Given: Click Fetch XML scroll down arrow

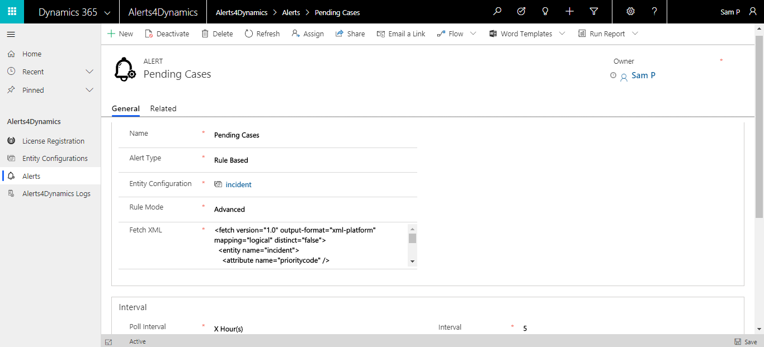Looking at the screenshot, I should coord(412,262).
